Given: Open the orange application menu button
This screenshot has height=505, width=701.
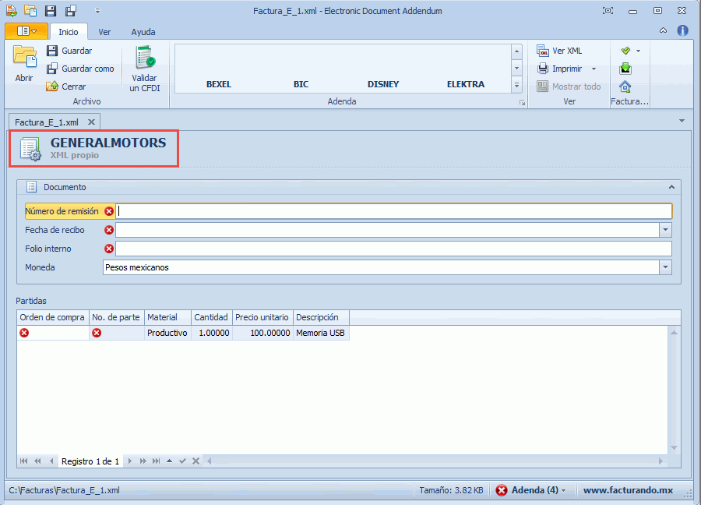Looking at the screenshot, I should [26, 31].
